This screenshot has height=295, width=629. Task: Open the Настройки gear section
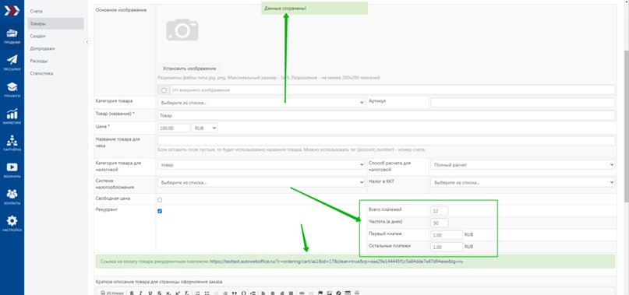pos(12,223)
